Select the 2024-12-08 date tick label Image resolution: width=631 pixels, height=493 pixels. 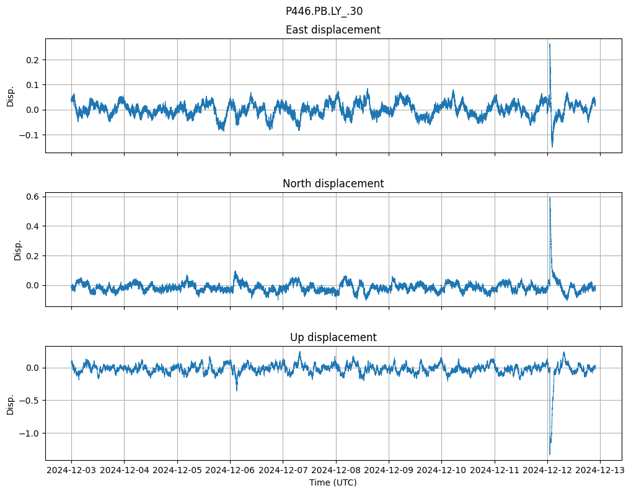coord(336,471)
